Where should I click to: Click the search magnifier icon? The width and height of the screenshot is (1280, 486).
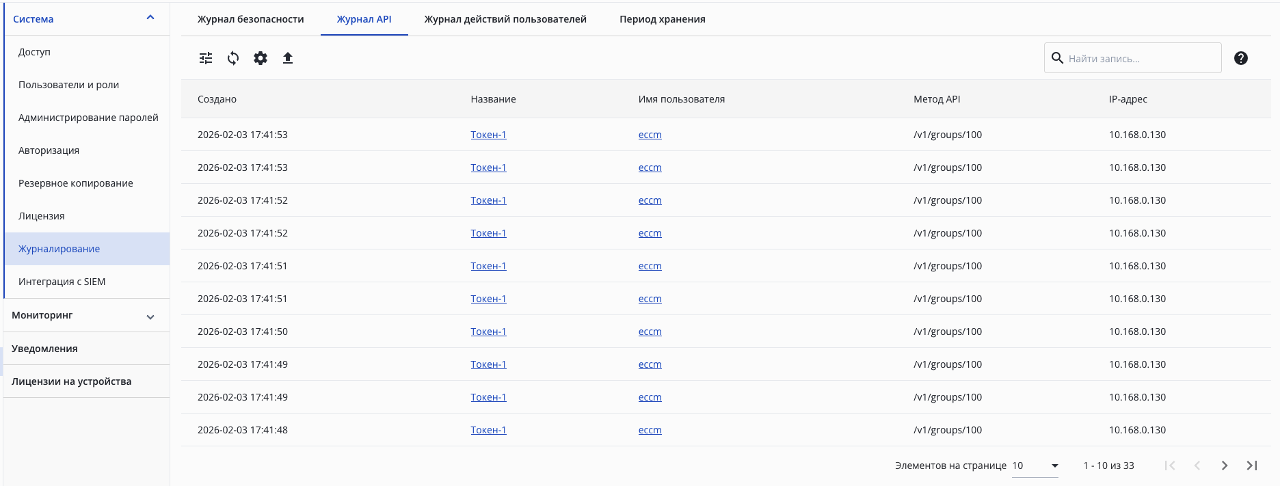tap(1057, 58)
